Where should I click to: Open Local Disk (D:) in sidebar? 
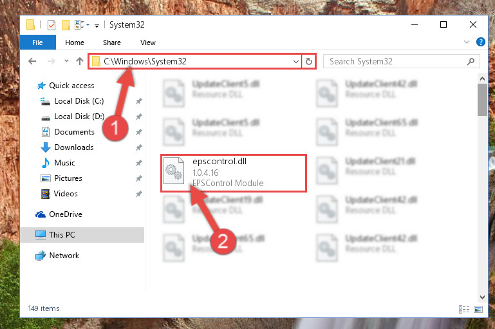[79, 116]
